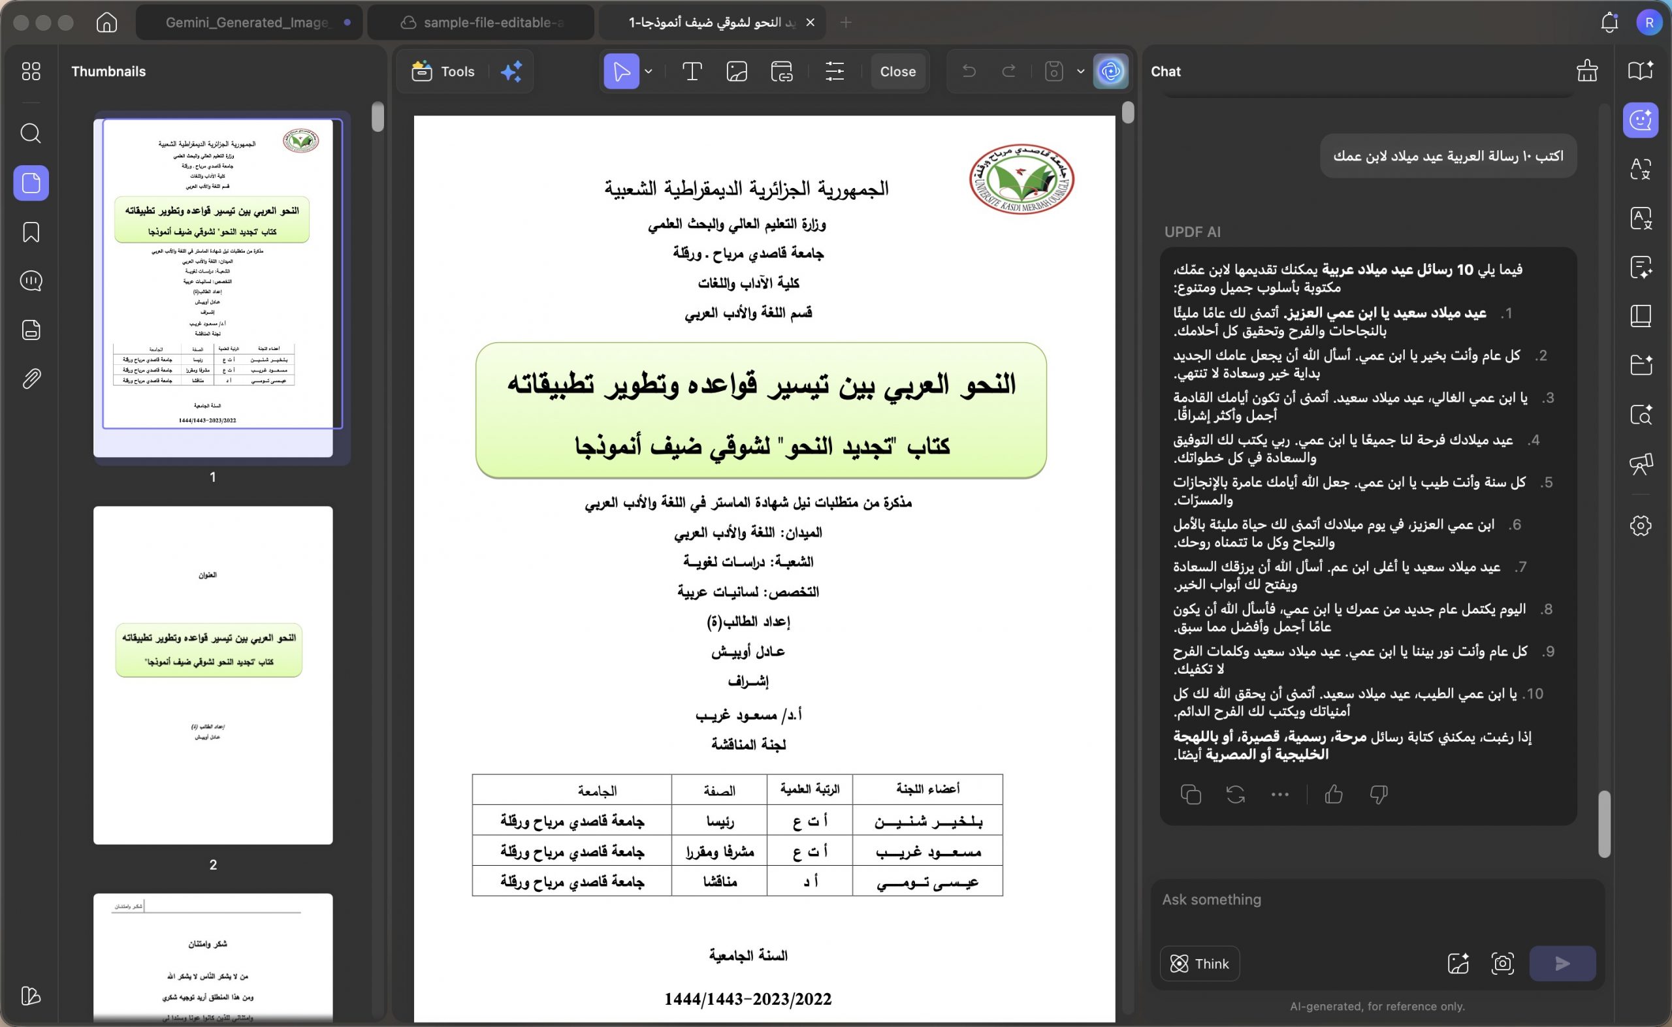Click the green thesis title box

point(761,410)
